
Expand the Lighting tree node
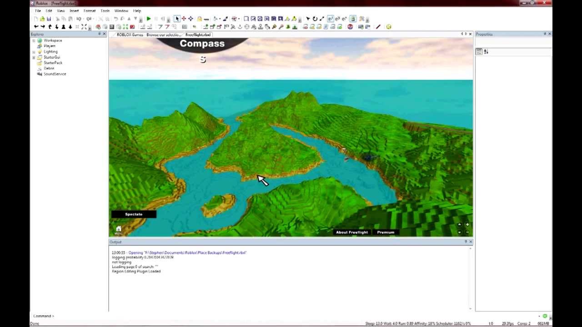[x=34, y=52]
